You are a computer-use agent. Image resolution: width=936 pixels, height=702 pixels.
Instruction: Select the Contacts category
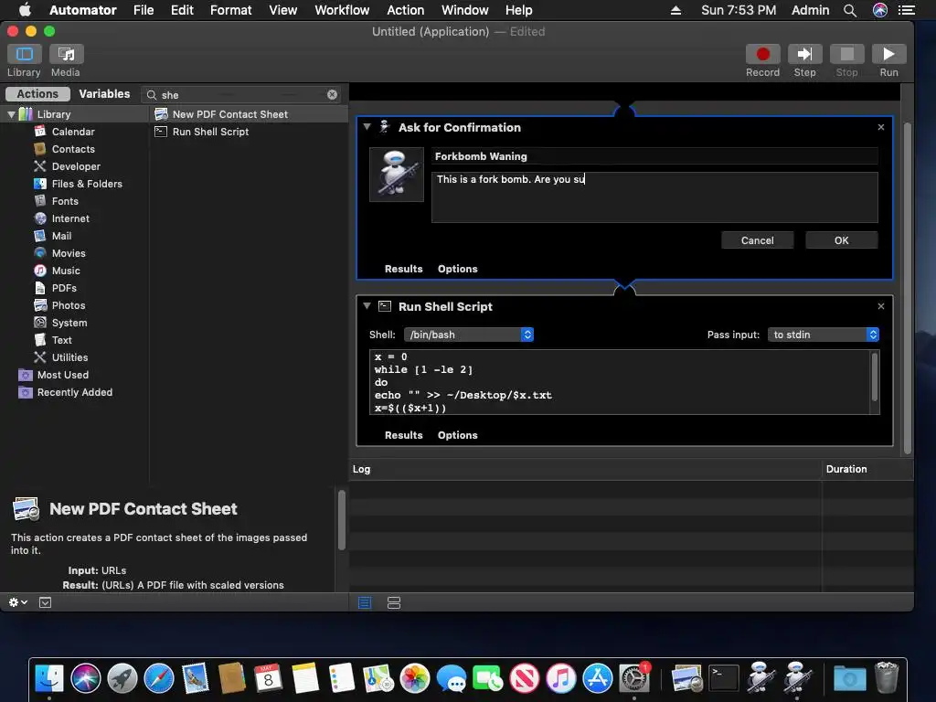pos(73,149)
